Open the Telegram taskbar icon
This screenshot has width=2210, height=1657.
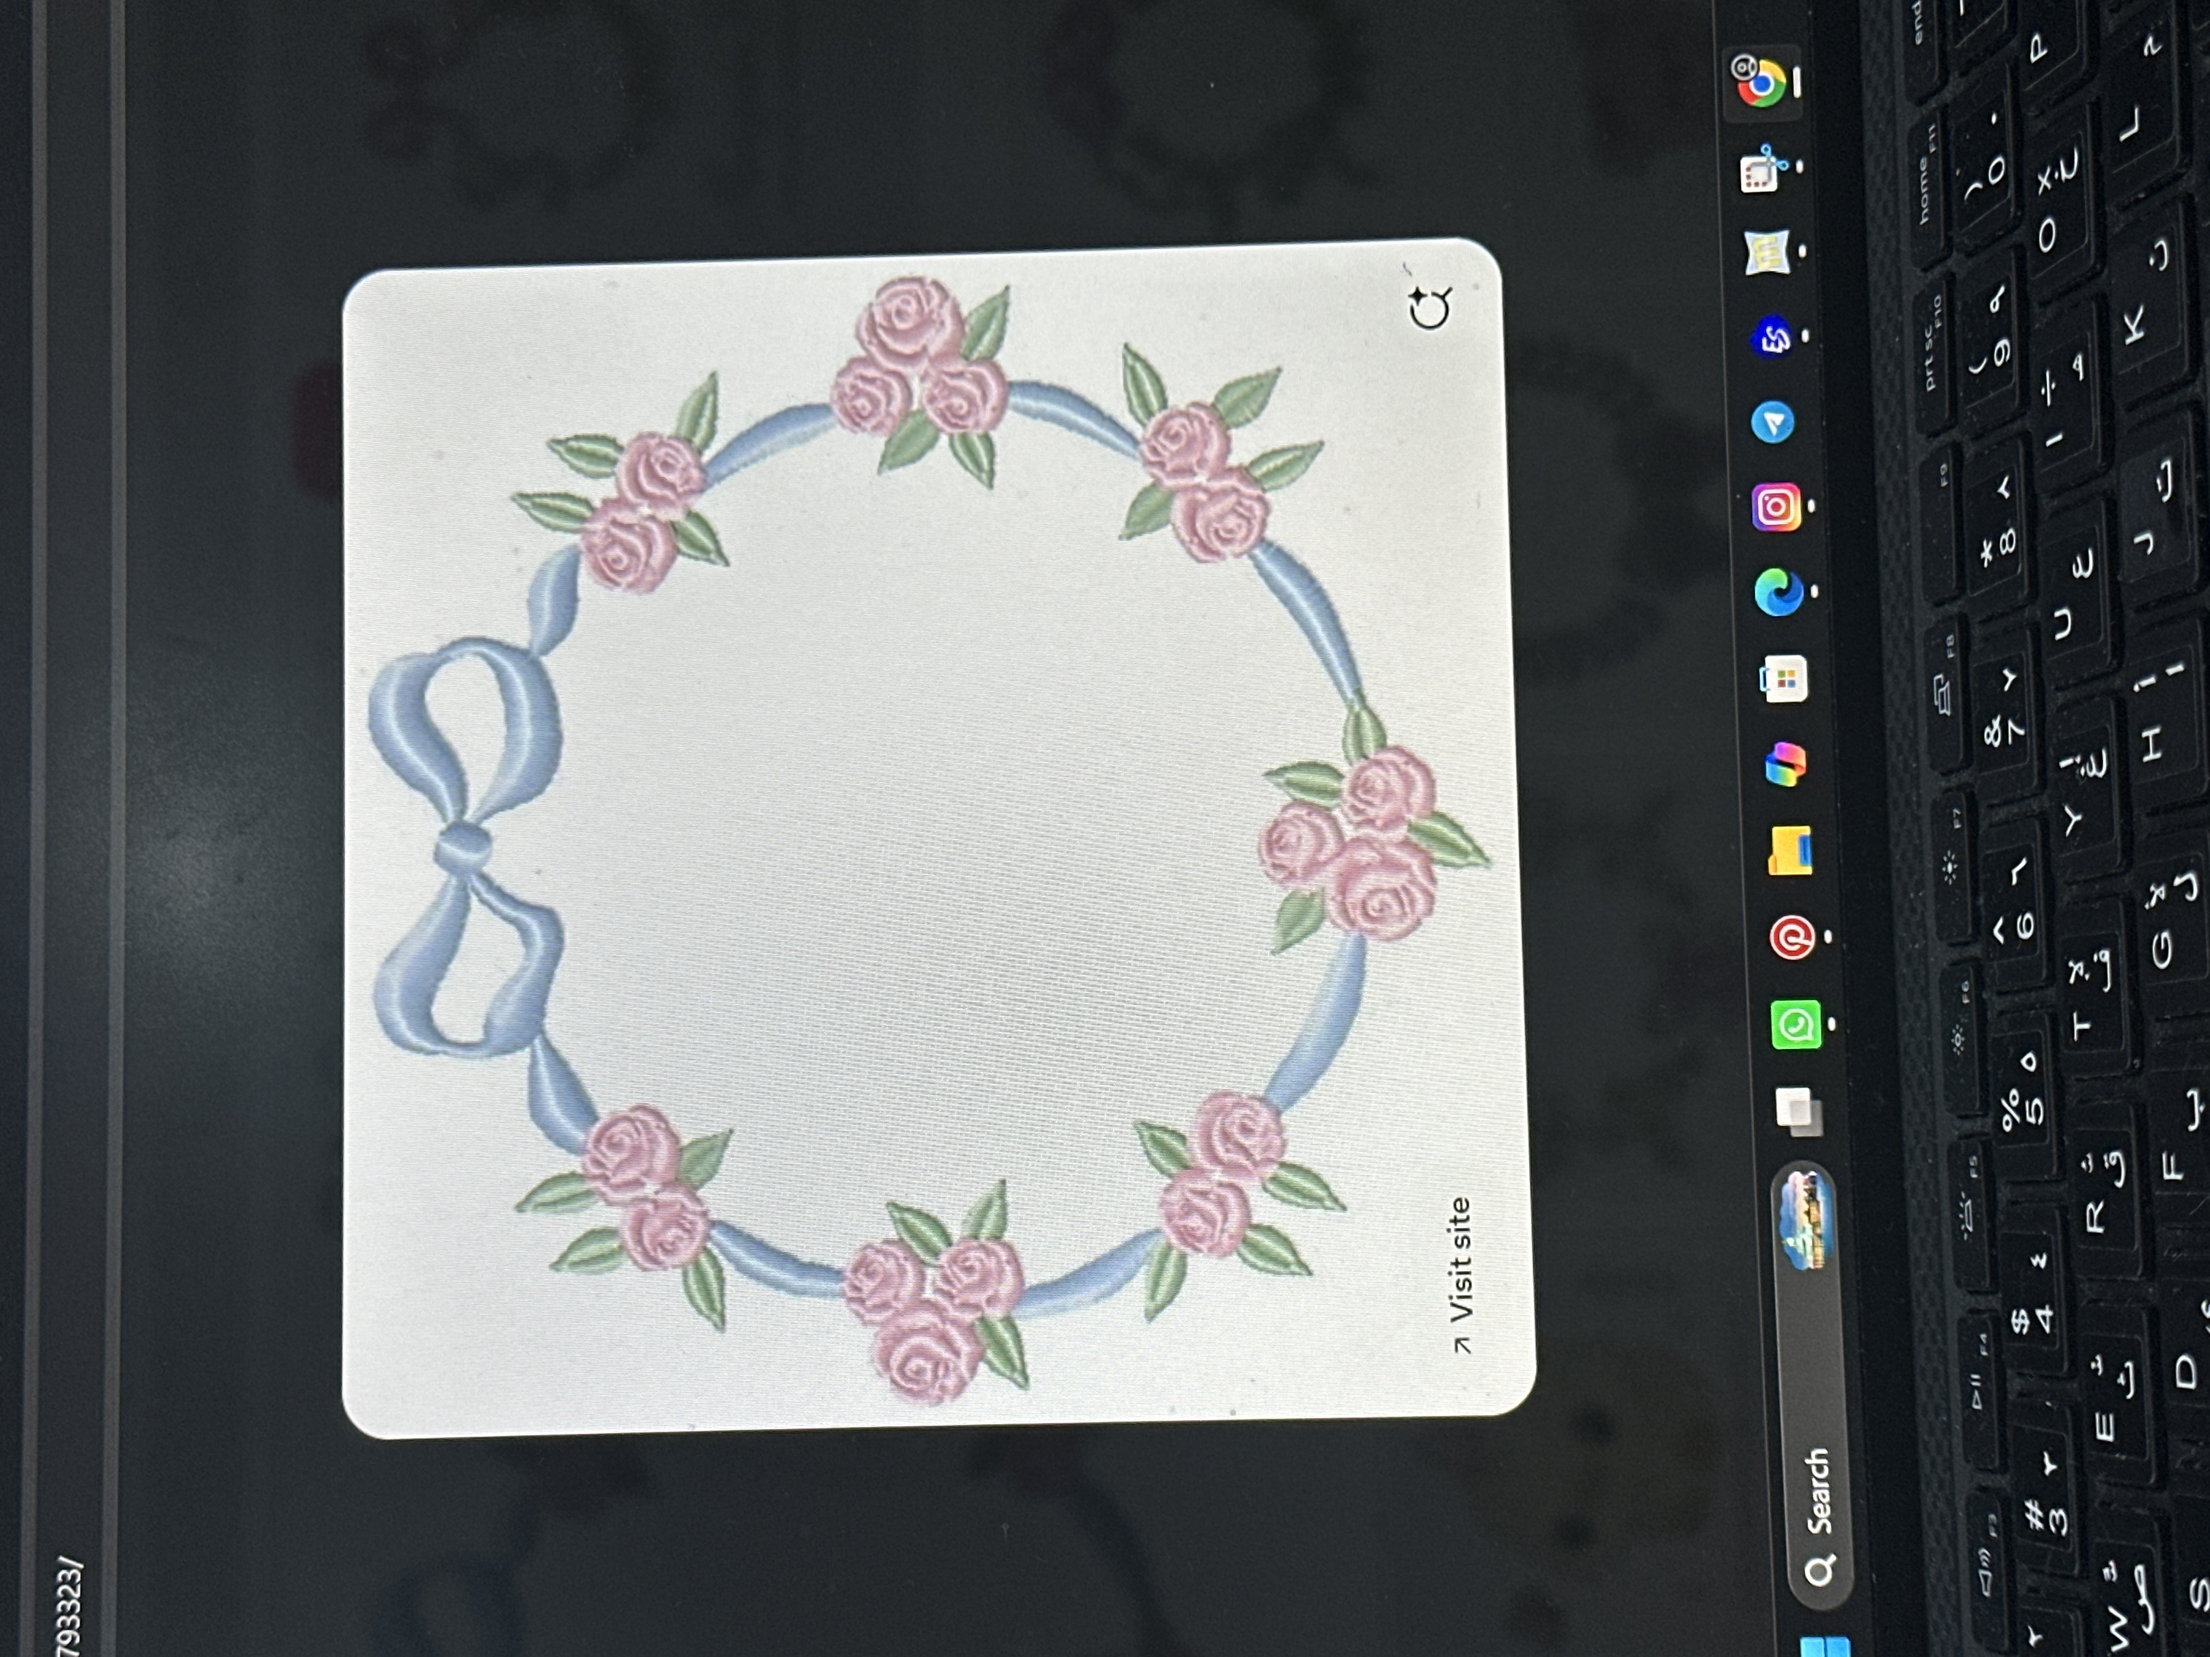(1773, 422)
